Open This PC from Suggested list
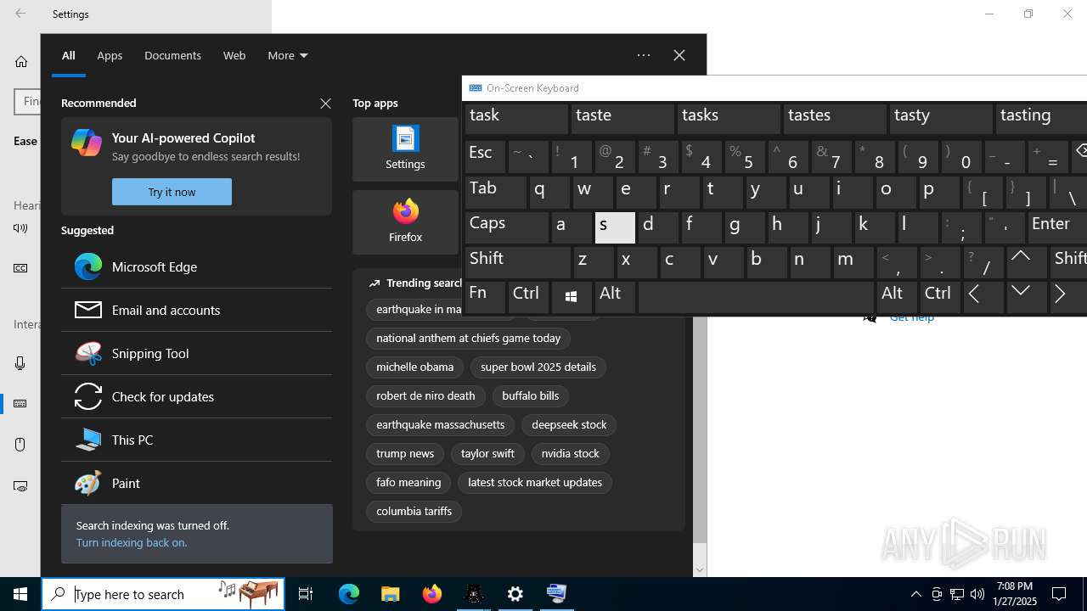This screenshot has width=1087, height=611. pyautogui.click(x=196, y=440)
